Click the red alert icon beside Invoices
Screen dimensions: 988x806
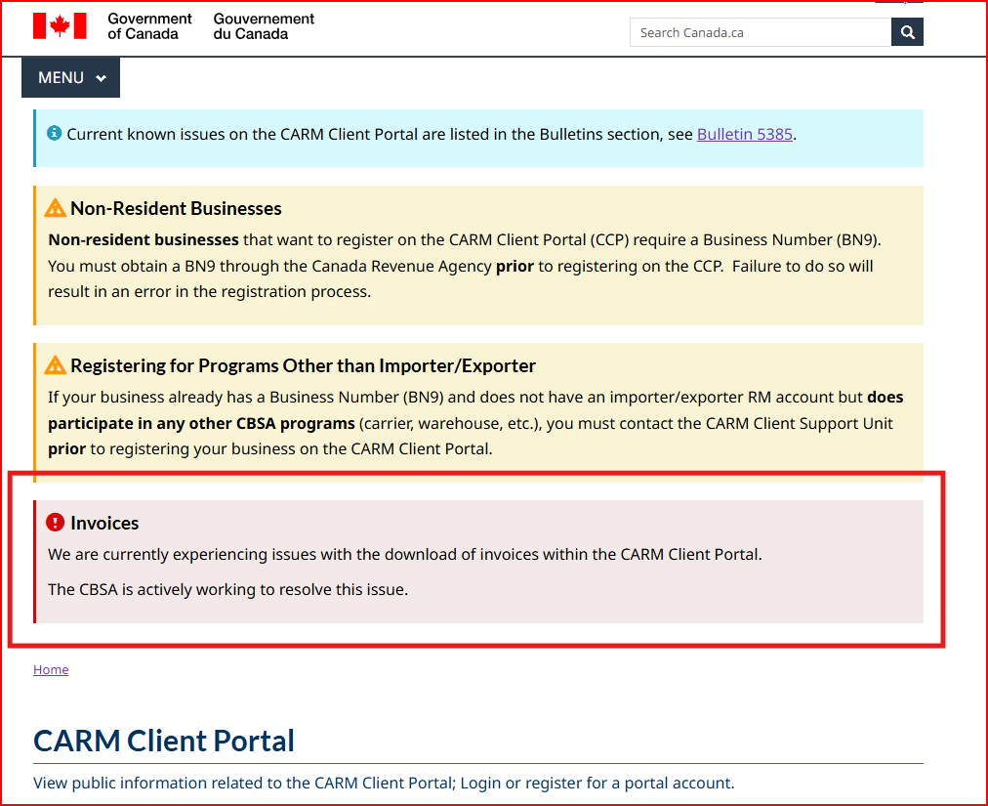[55, 522]
